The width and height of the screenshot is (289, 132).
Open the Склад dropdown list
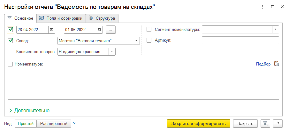136,41
